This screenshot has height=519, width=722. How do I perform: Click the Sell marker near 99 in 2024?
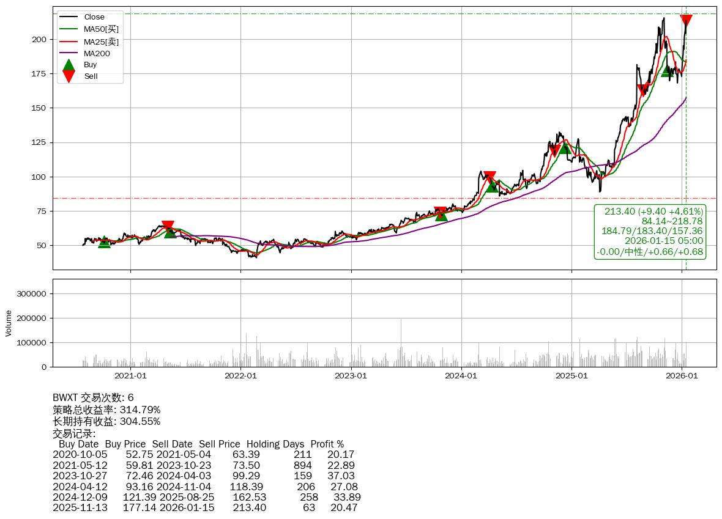[x=489, y=177]
